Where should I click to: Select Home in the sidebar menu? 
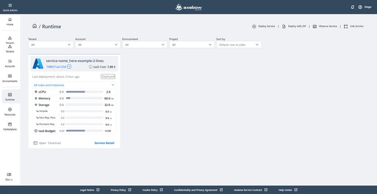(10, 21)
